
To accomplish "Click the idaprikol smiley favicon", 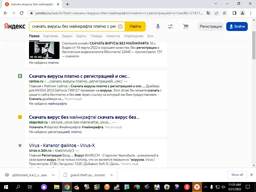I will pos(20,117).
